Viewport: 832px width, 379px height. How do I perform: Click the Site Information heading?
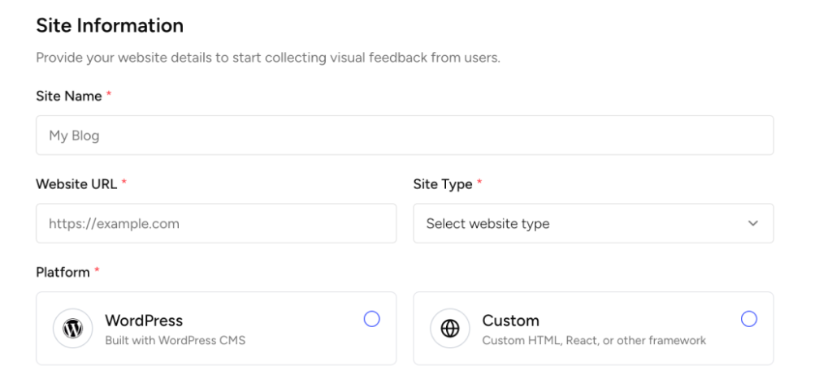pyautogui.click(x=110, y=26)
